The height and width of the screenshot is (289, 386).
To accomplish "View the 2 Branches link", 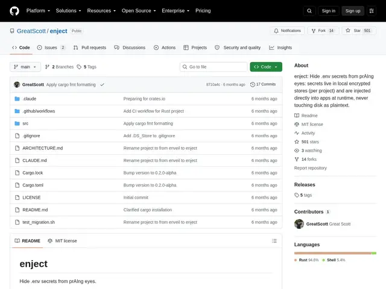I will coord(59,67).
